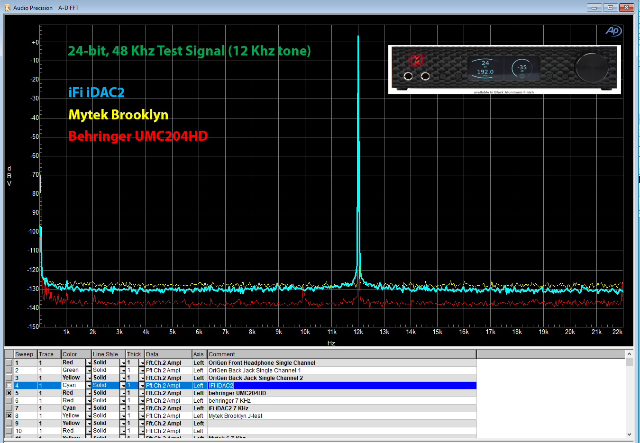Enable display checkbox for sweep 3
Screen dimensions: 640x443
point(9,378)
